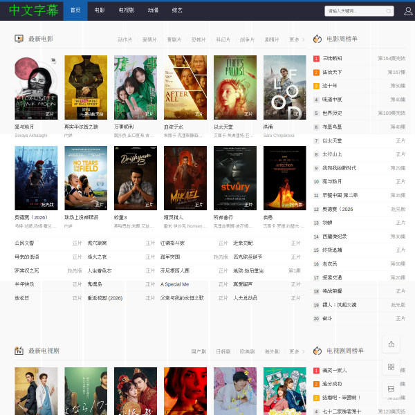This screenshot has height=415, width=415.
Task: Open the 'A Special Me' list entry
Action: click(x=174, y=284)
